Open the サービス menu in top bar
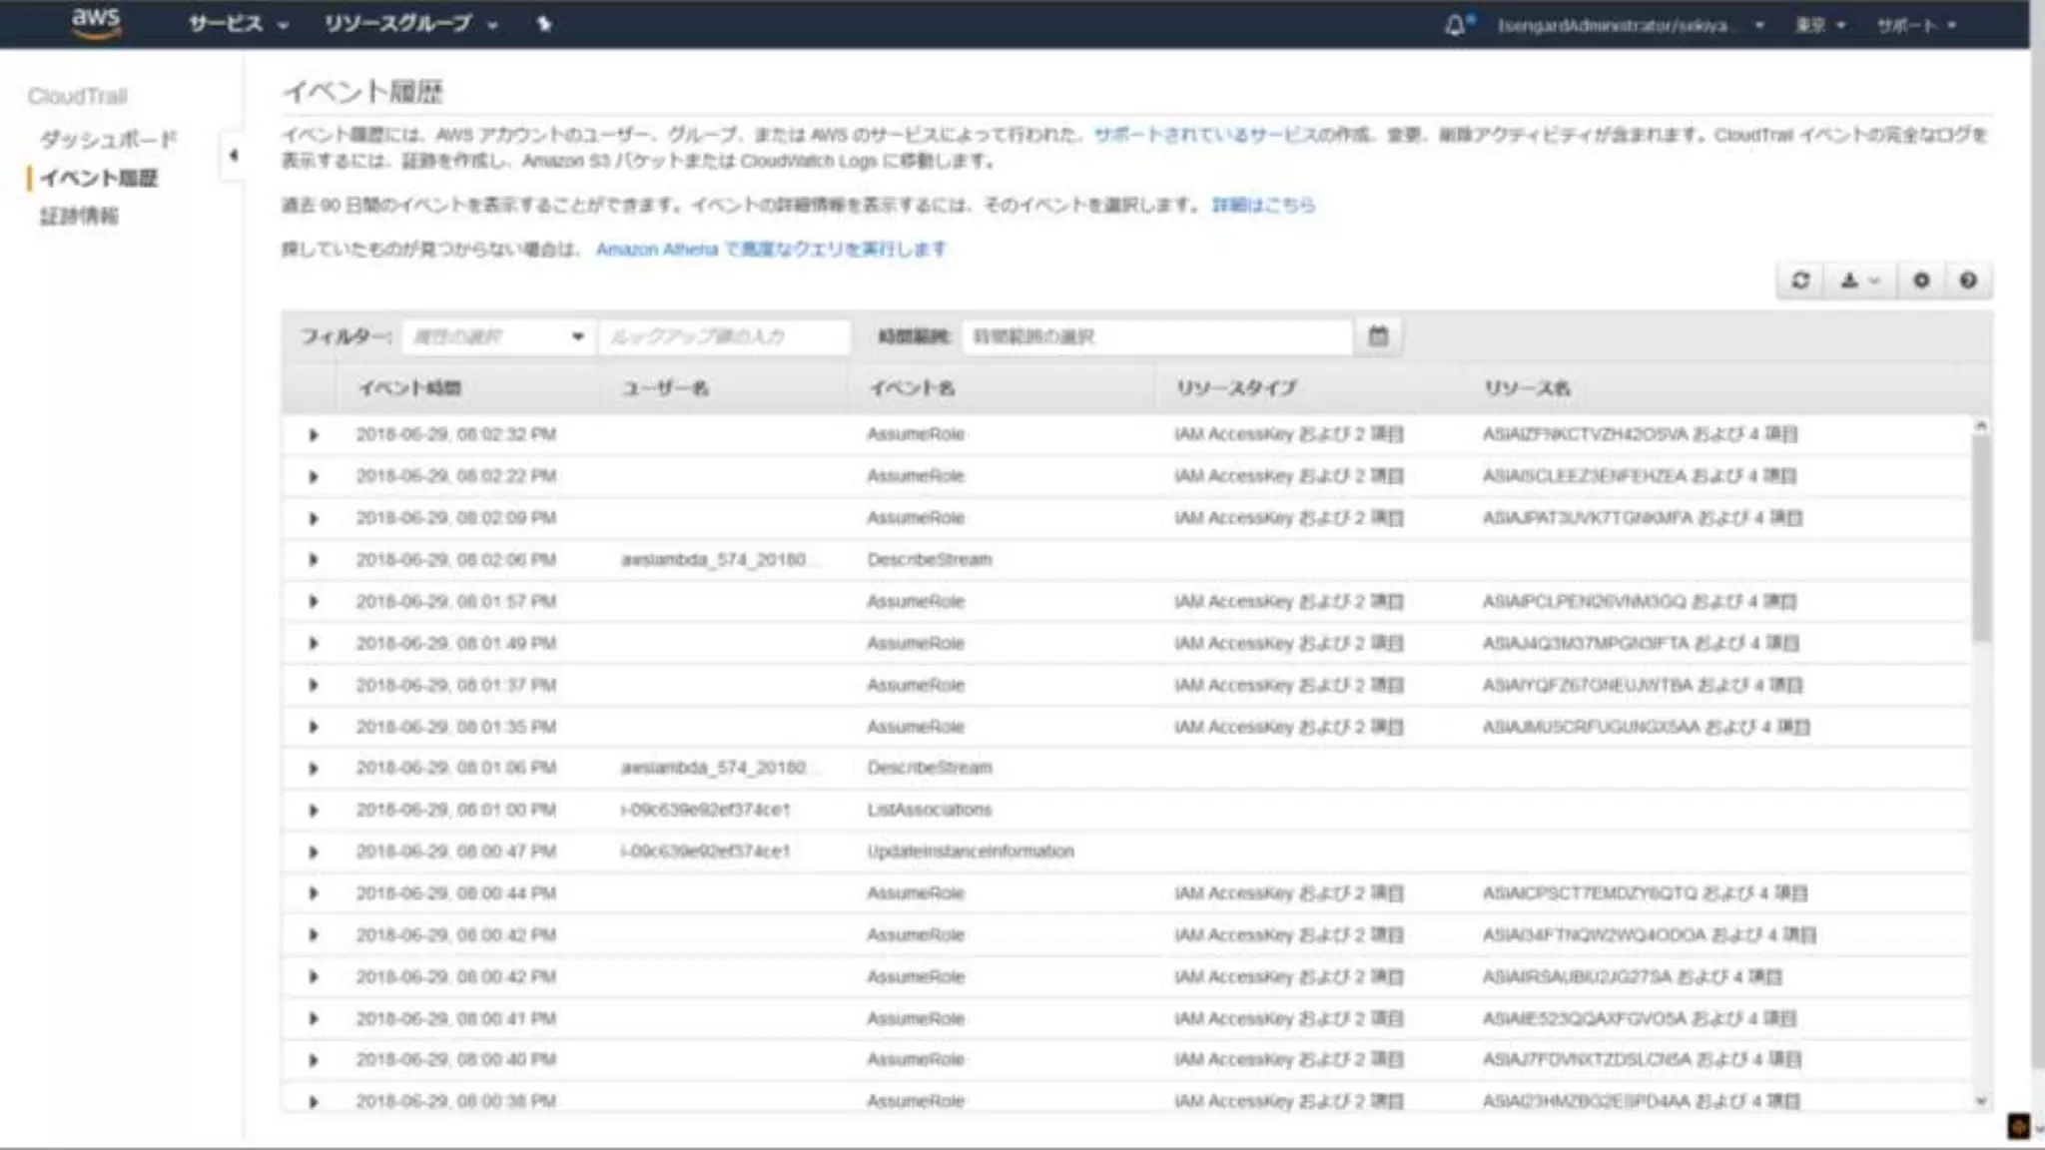This screenshot has height=1150, width=2045. pos(238,24)
